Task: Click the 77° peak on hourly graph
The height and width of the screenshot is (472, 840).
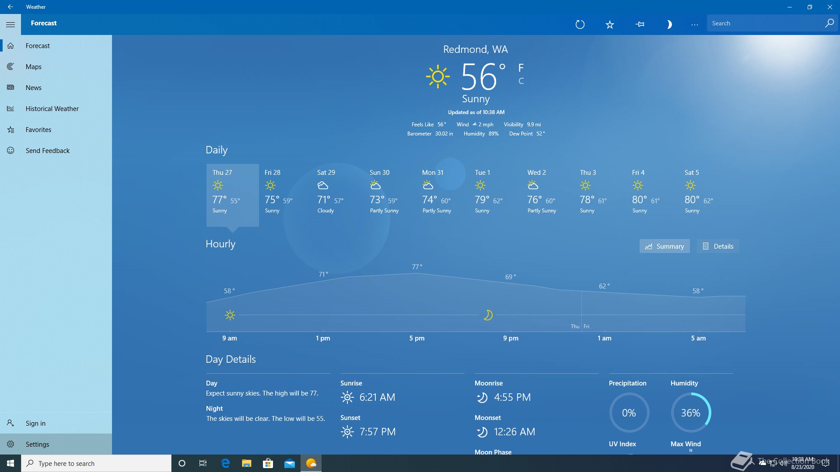Action: tap(417, 267)
